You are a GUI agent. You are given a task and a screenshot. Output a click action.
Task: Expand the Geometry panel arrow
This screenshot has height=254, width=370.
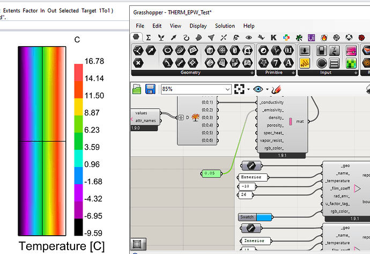point(251,72)
